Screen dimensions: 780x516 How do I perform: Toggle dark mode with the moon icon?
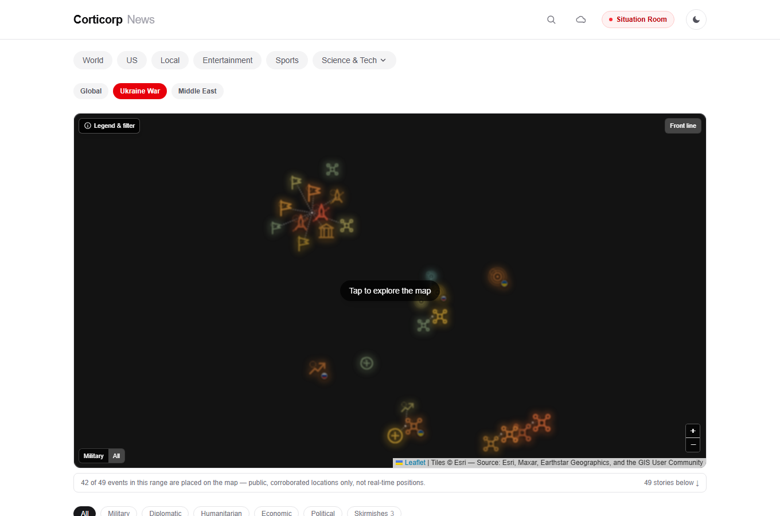696,19
